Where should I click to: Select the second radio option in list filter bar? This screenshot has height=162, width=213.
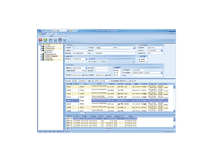79,81
